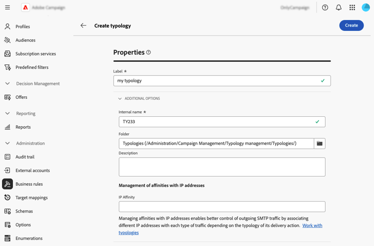The image size is (374, 246).
Task: Click the Properties info icon
Action: point(149,52)
